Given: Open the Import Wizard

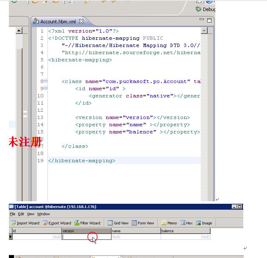Looking at the screenshot, I should click(x=25, y=223).
